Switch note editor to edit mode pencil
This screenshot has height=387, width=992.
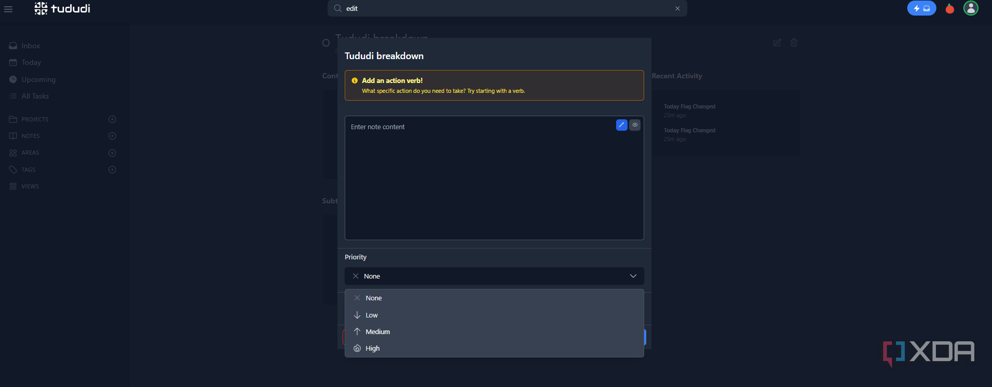621,125
